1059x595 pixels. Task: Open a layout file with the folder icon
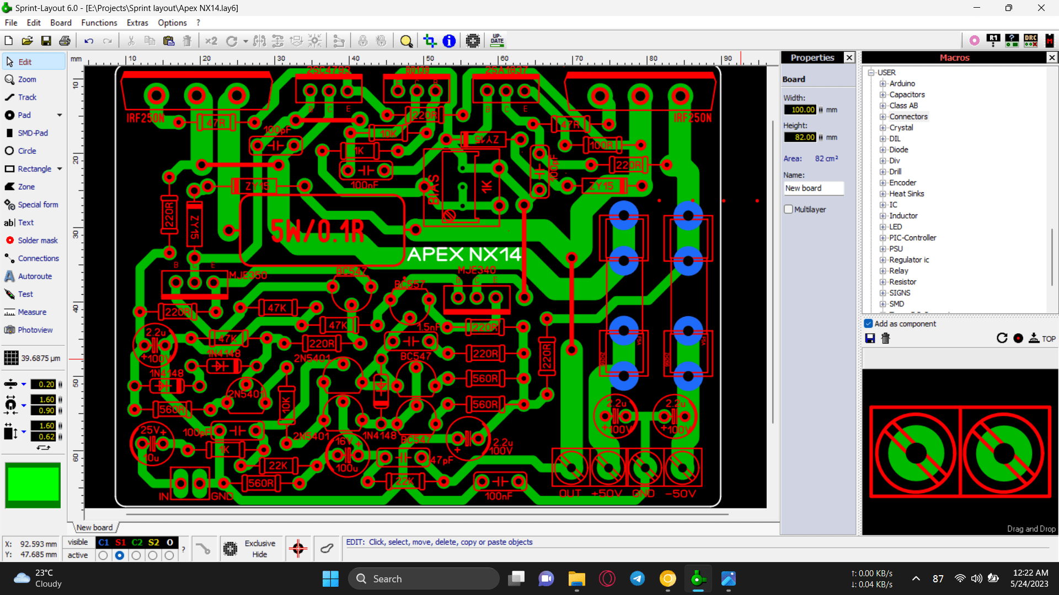[x=27, y=41]
